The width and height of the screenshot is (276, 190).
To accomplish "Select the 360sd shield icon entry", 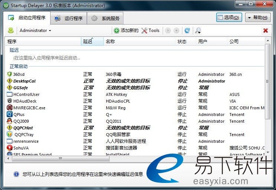I will point(10,74).
